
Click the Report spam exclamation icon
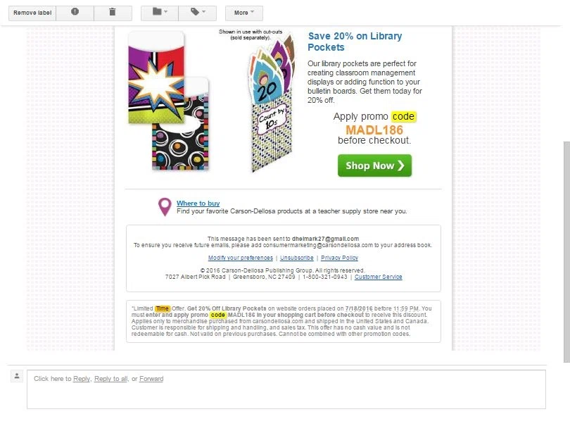point(75,13)
